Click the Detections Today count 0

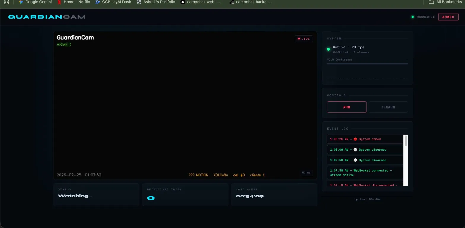point(151,198)
